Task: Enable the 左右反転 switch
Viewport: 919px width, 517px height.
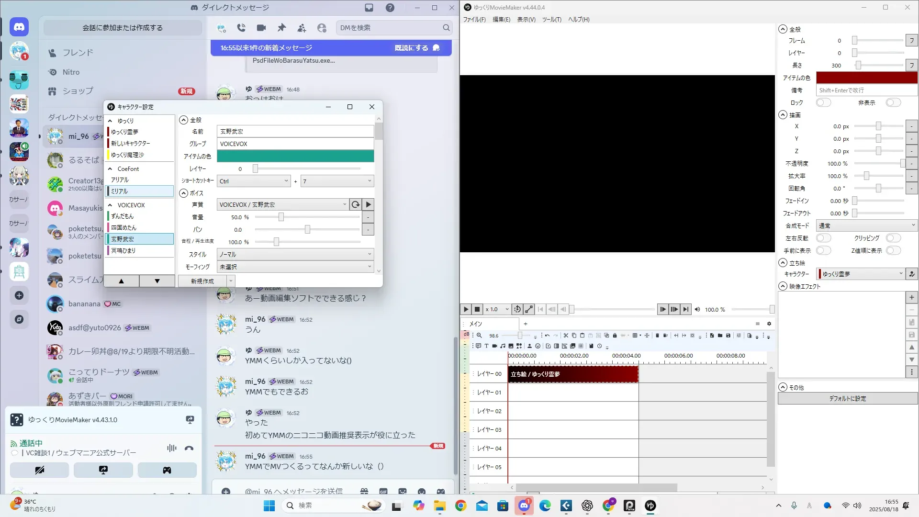Action: pos(823,238)
